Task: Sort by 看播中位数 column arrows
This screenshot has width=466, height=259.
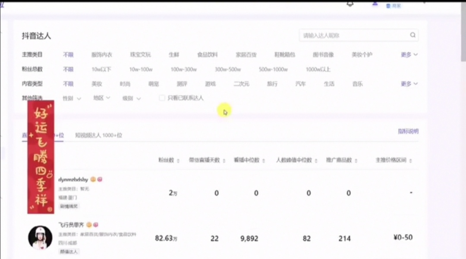Action: click(x=264, y=160)
